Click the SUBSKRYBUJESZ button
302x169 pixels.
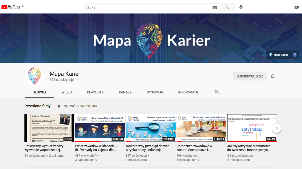250,76
